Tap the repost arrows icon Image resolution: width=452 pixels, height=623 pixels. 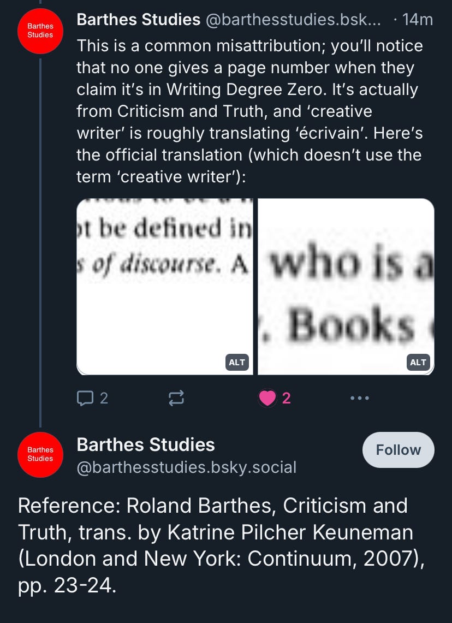(x=176, y=398)
